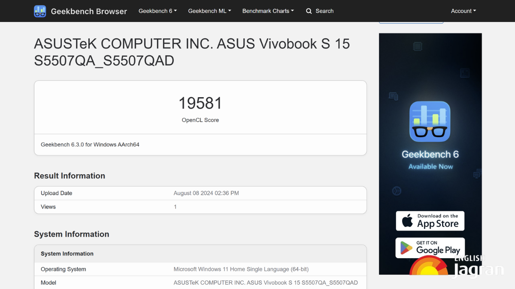Screen dimensions: 515x289
Task: Select the Geekbench Browser title text
Action: [88, 11]
